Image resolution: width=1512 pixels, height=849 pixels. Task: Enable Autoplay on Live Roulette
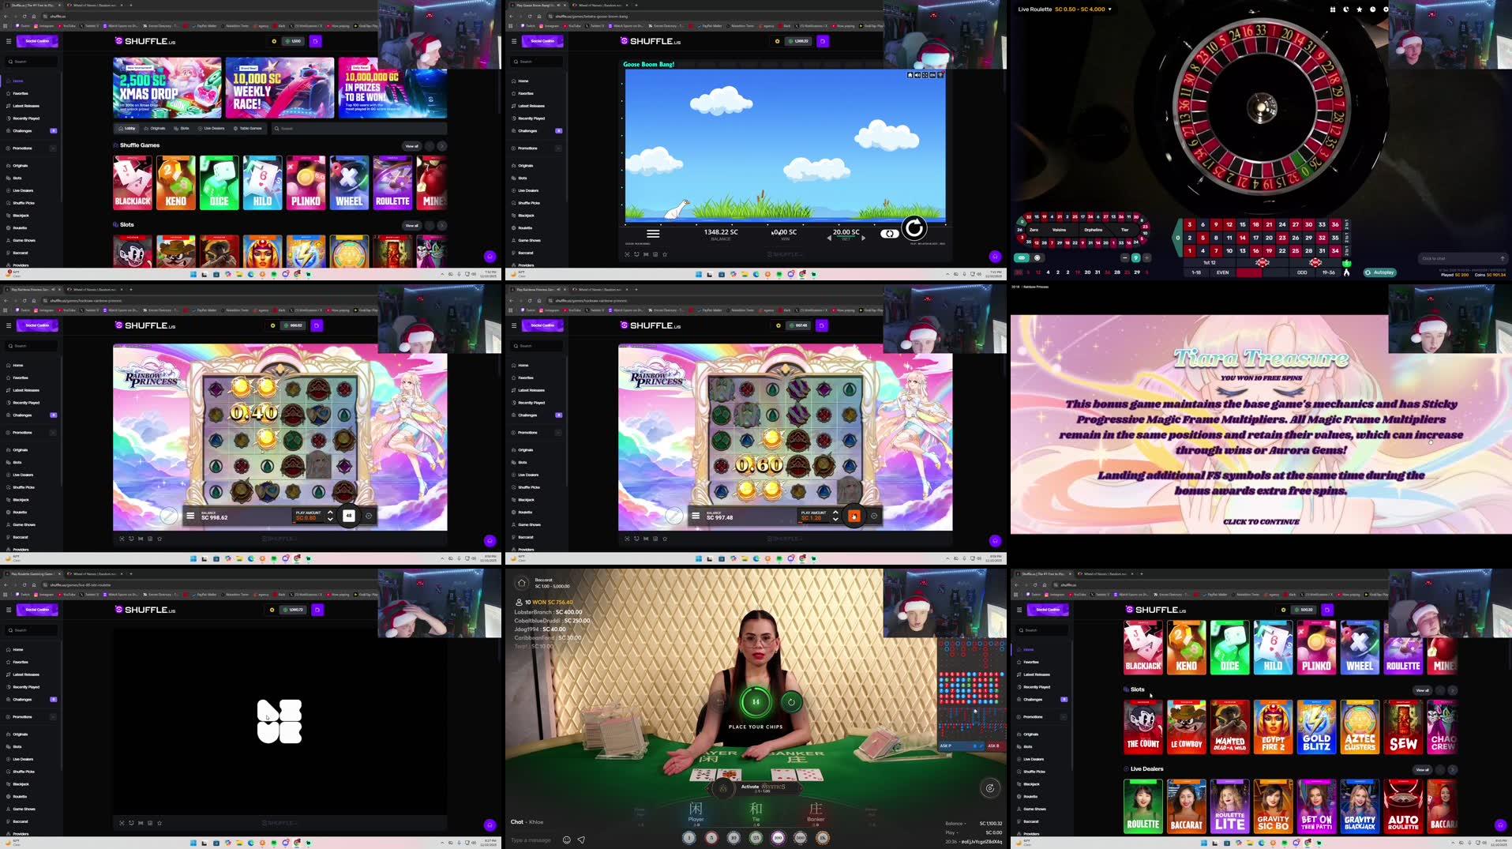click(1380, 272)
